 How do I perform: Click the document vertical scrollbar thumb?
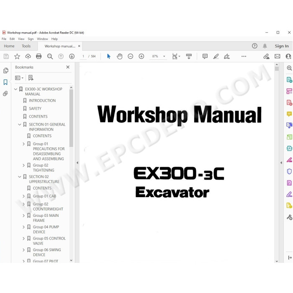click(x=277, y=69)
